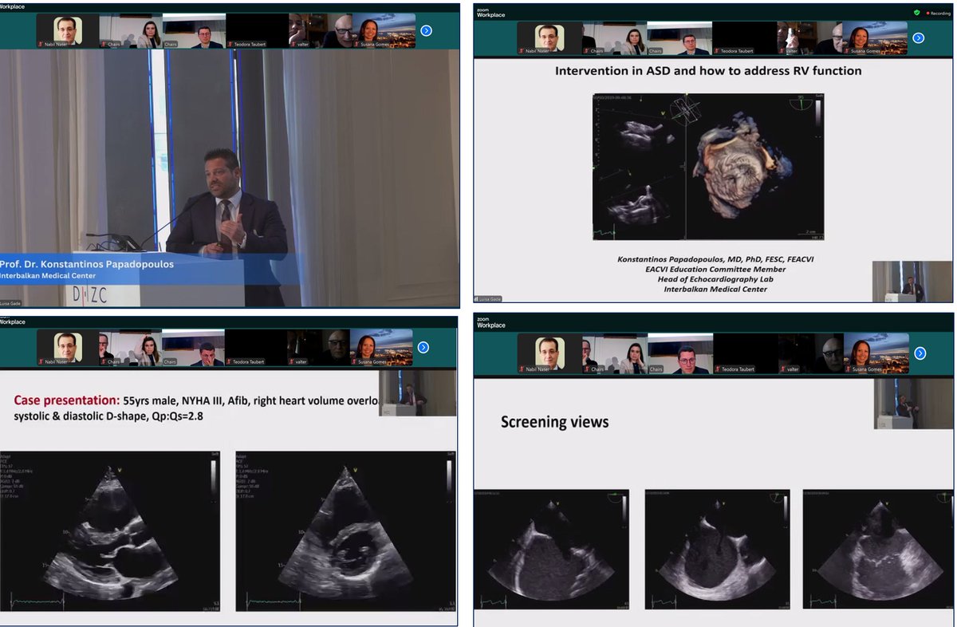The image size is (957, 627).
Task: Click zoom Workplace logo in ASD title slide window
Action: point(490,12)
